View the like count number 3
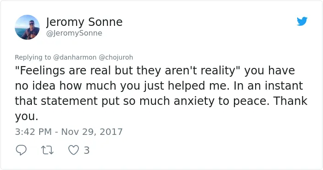Image resolution: width=323 pixels, height=170 pixels. coord(87,150)
